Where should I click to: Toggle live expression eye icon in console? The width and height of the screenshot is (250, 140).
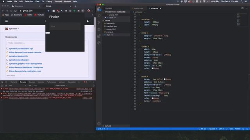point(30,86)
